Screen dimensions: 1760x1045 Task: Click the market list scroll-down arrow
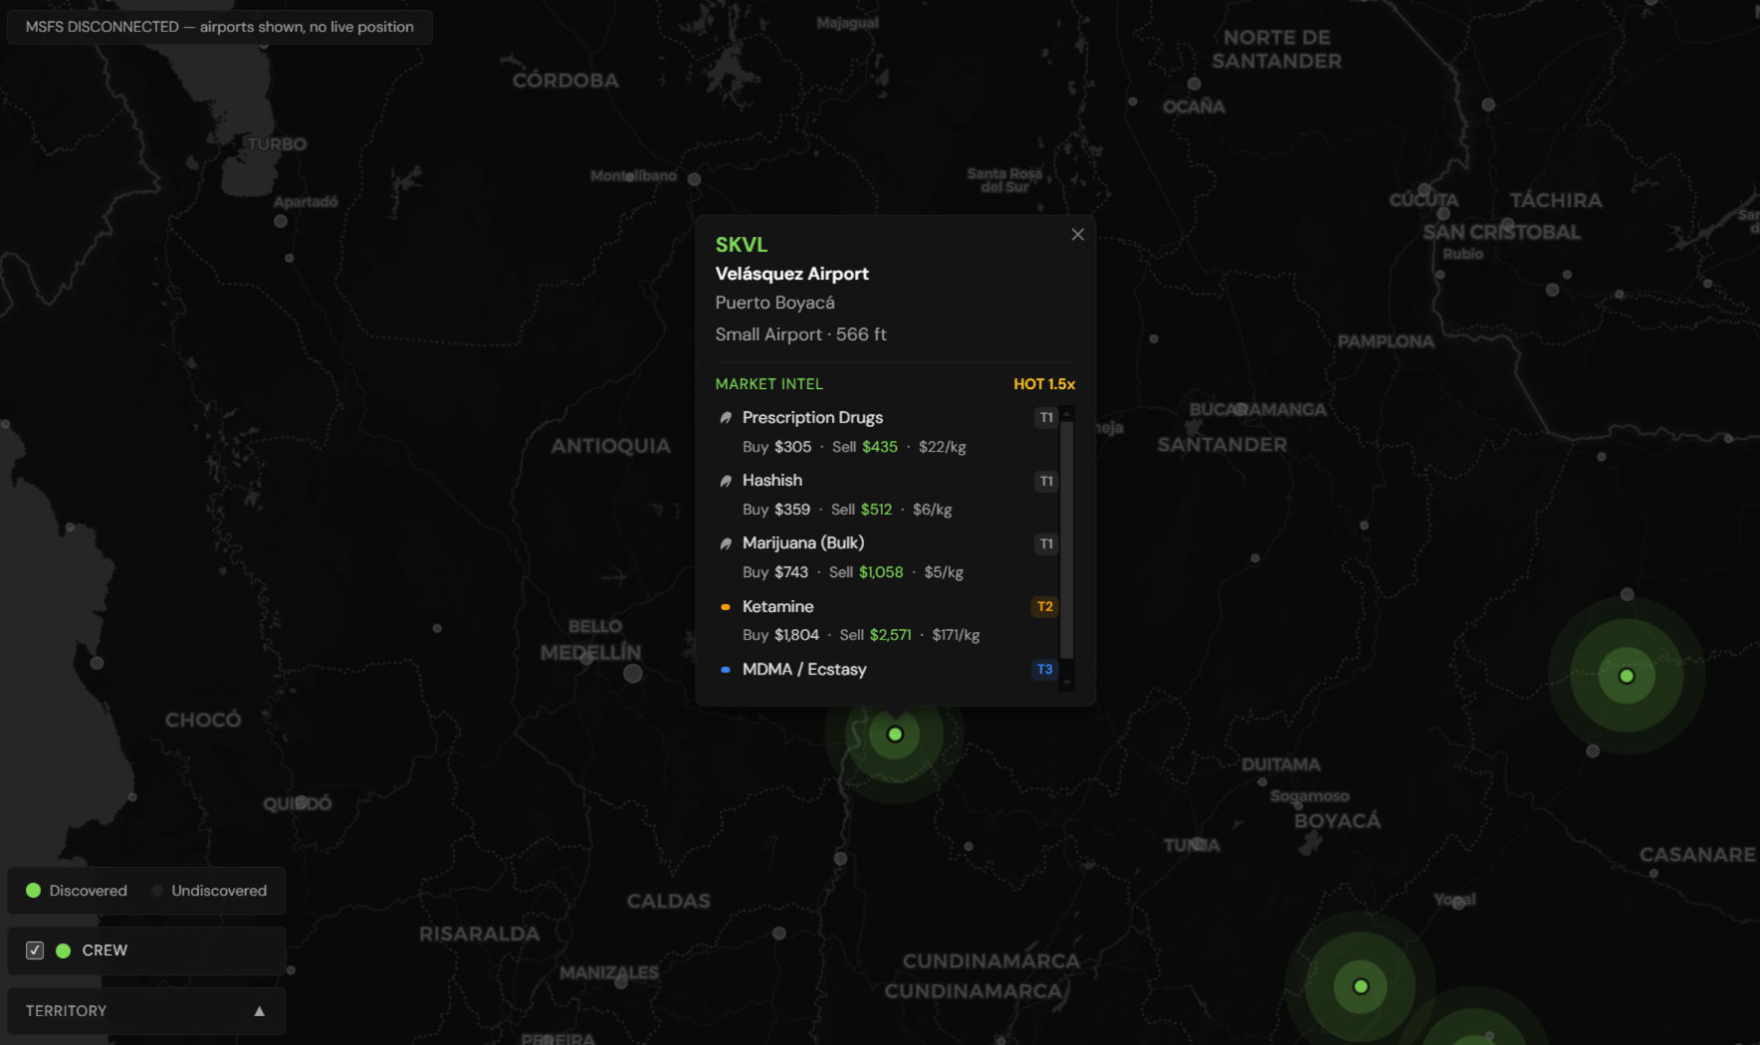pyautogui.click(x=1067, y=684)
